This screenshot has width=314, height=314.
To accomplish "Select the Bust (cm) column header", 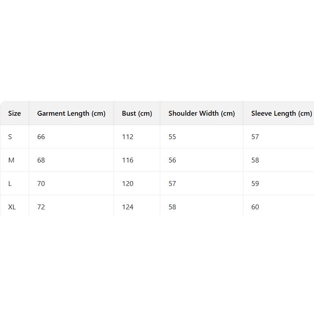I will tap(137, 113).
